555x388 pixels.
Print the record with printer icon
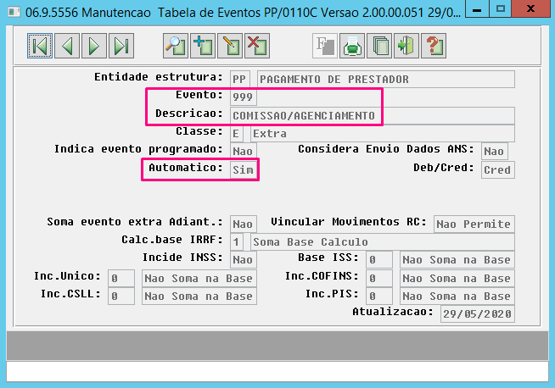tap(352, 46)
